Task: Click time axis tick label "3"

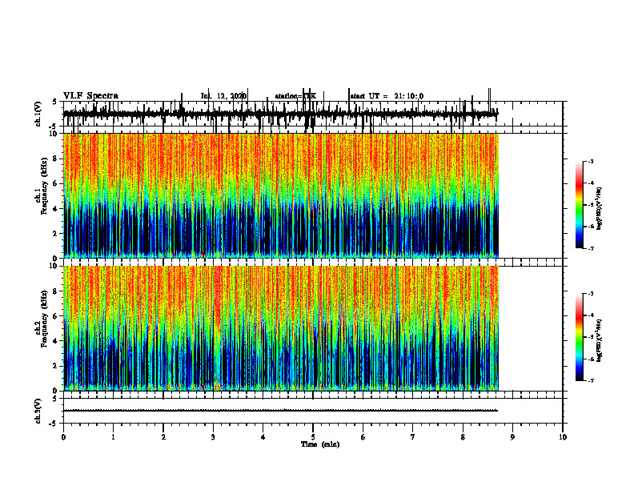Action: point(213,437)
